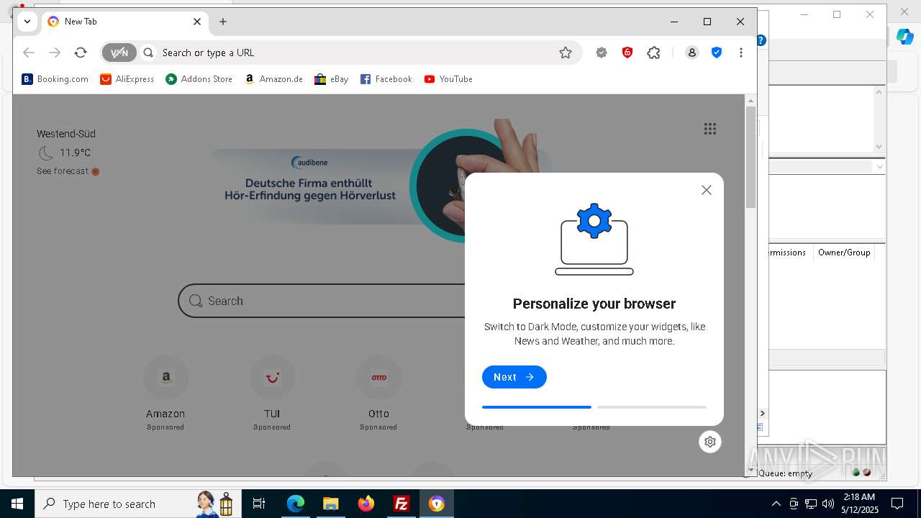Open the Otto sponsored shortcut
Screen dimensions: 921x518
(x=378, y=394)
